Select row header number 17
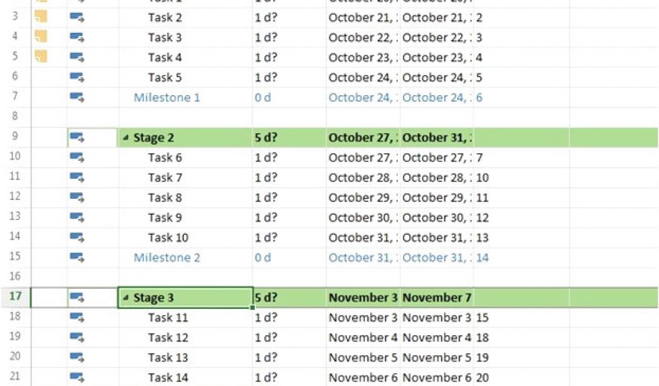Screen dimensions: 659x386 pyautogui.click(x=15, y=297)
